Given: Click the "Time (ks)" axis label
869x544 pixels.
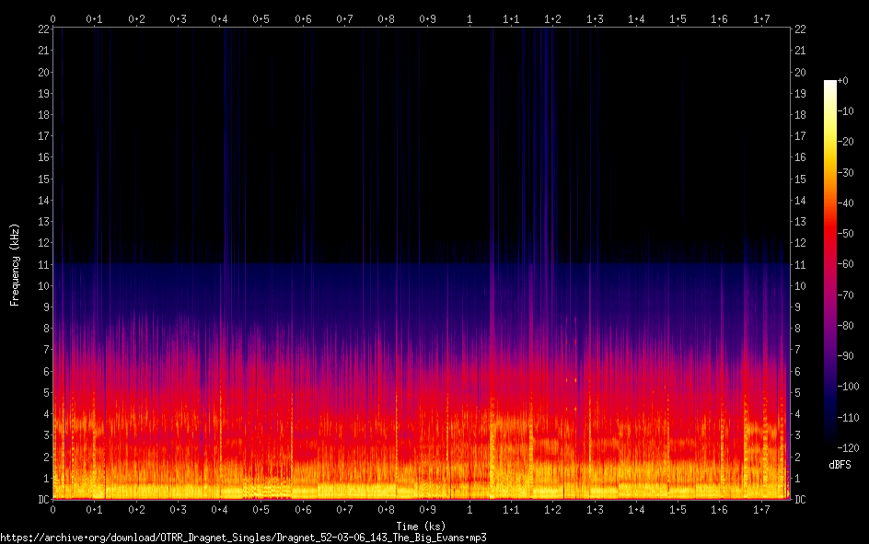Looking at the screenshot, I should [421, 526].
